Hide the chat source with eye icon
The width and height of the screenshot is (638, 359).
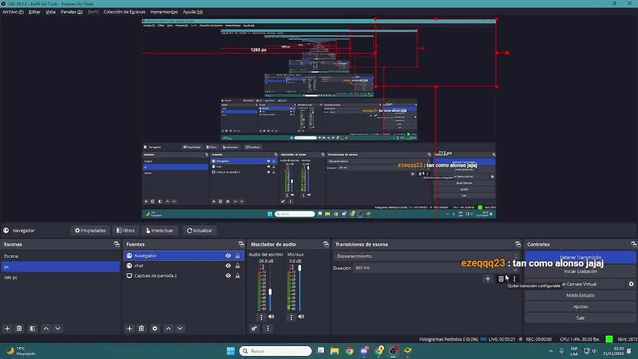click(x=228, y=266)
